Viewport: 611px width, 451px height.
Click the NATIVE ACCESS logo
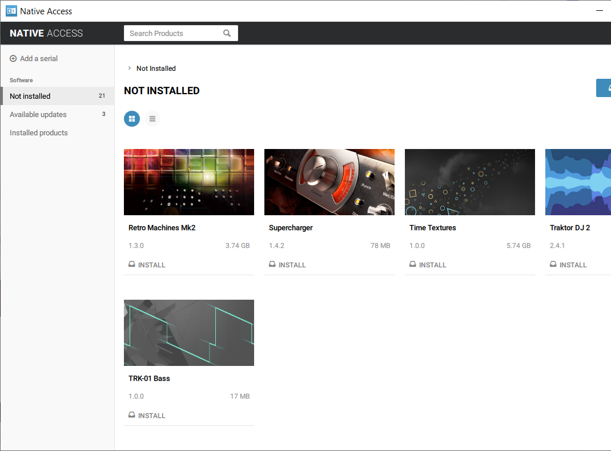tap(46, 33)
